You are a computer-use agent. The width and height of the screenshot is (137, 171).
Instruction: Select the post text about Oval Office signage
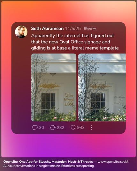tap(75, 42)
